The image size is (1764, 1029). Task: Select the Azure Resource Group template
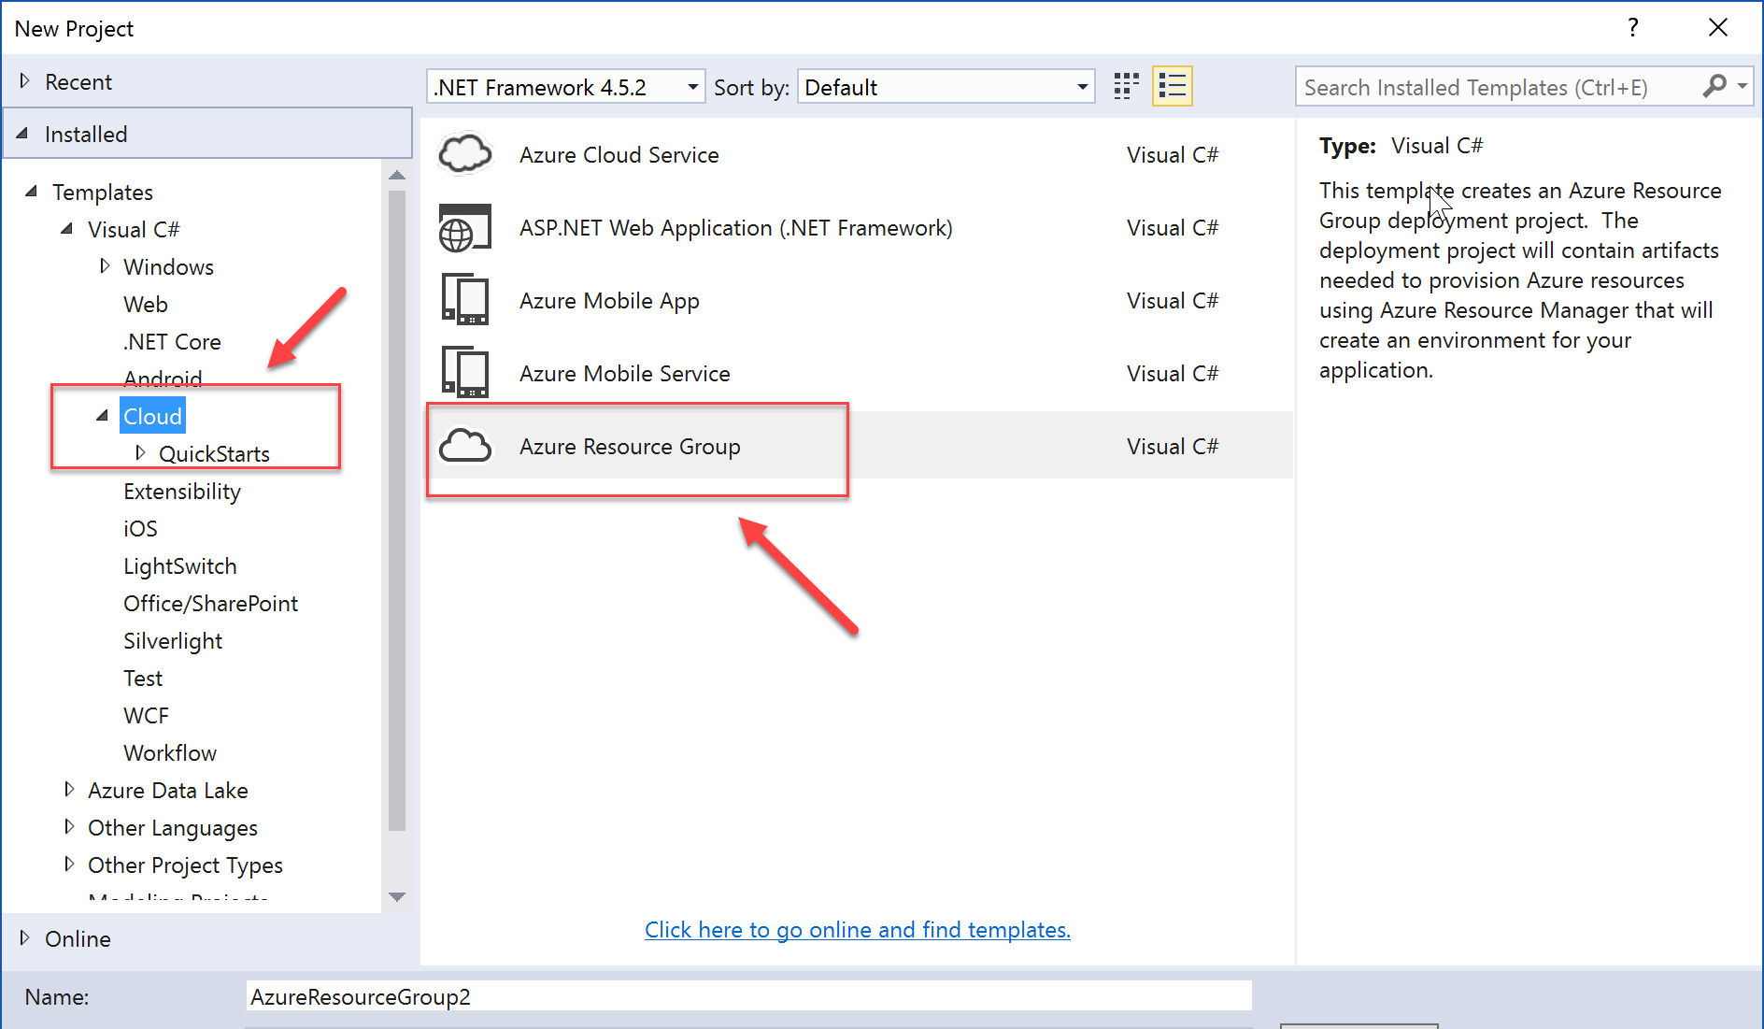coord(857,446)
